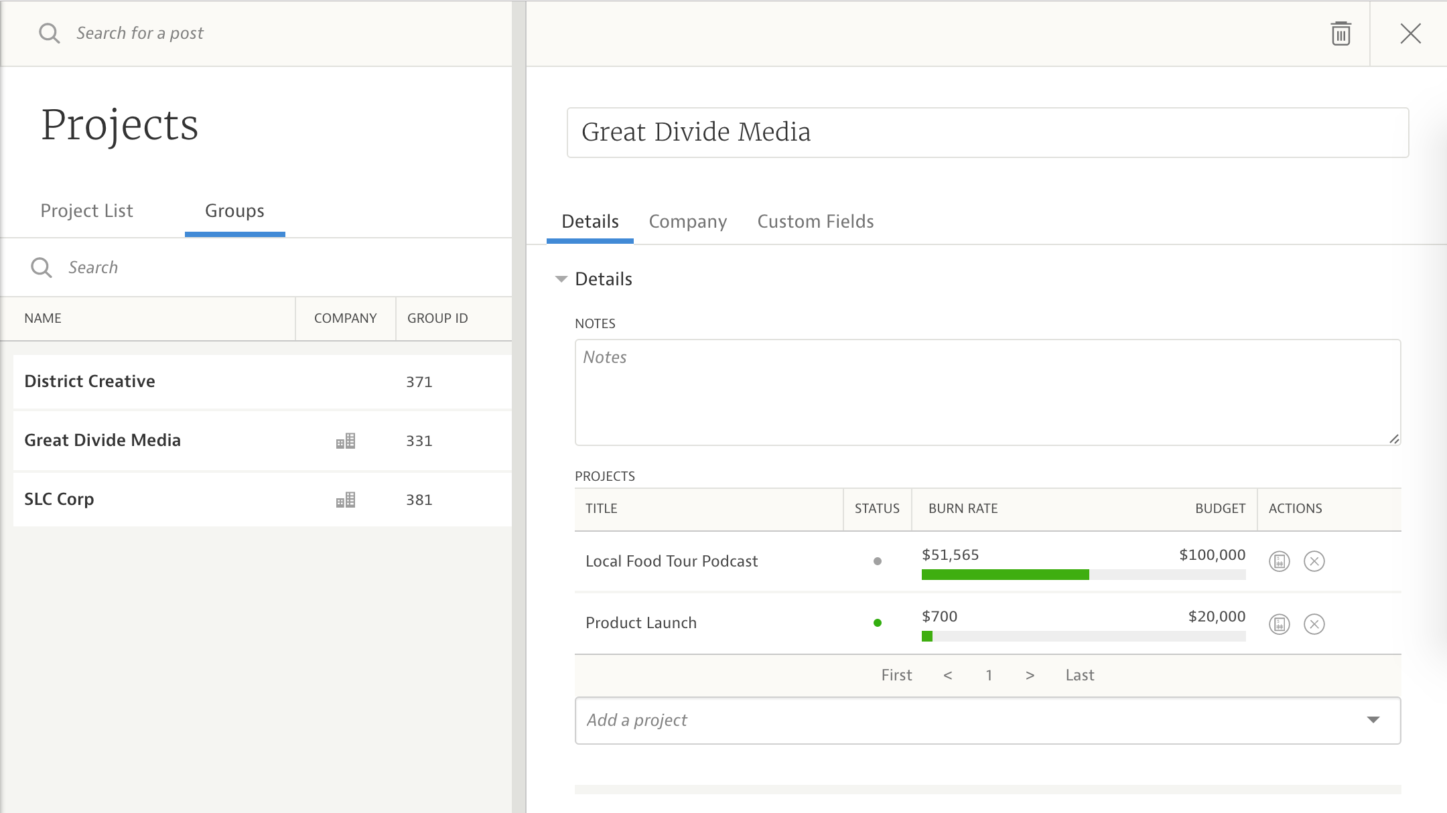Click the top post search magnifier icon
The image size is (1447, 813).
[x=49, y=33]
